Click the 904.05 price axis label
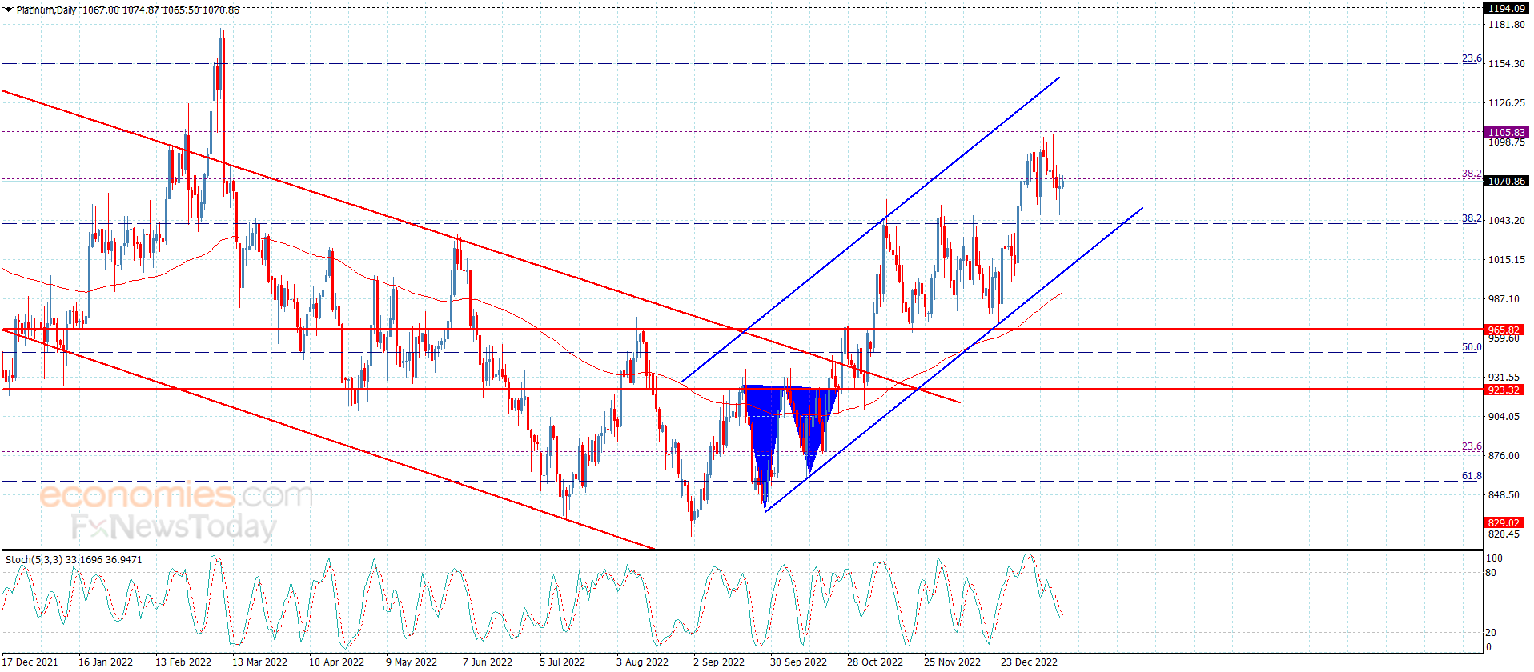Screen dimensions: 1534x672 tap(1504, 417)
